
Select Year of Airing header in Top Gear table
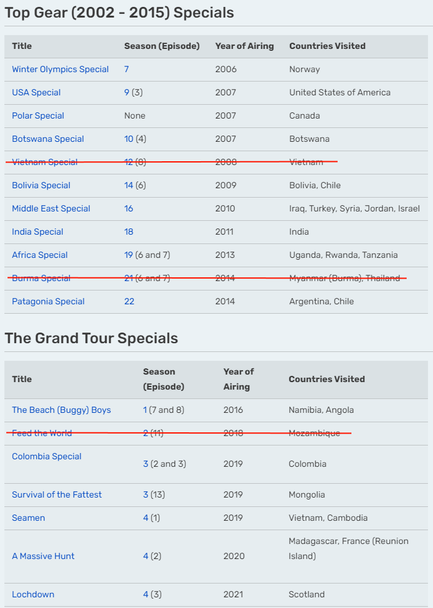tap(245, 46)
